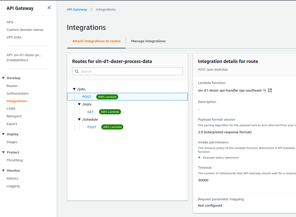Viewport: 296px width, 217px height.
Task: Expand the Example policy statement
Action: tap(200, 158)
